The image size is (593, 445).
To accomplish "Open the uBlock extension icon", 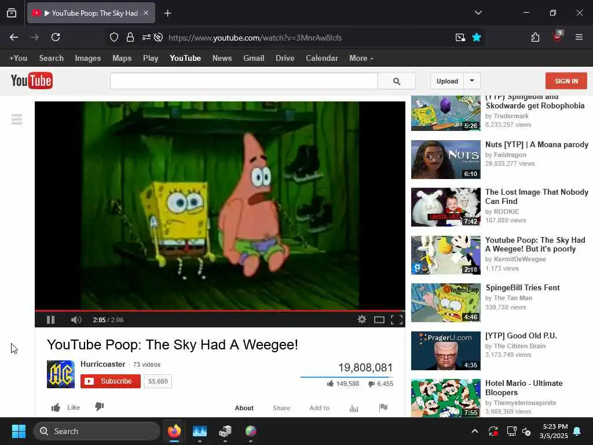I will tap(558, 37).
